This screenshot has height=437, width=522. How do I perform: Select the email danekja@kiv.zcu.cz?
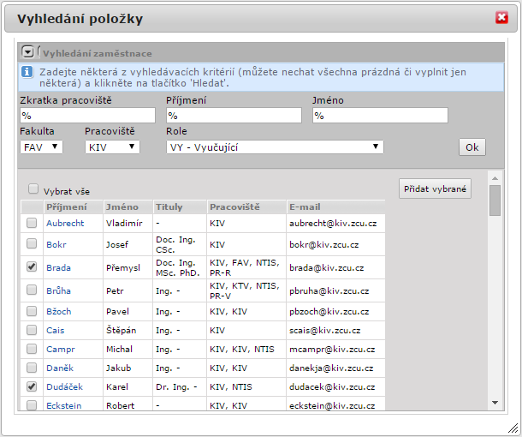point(331,368)
